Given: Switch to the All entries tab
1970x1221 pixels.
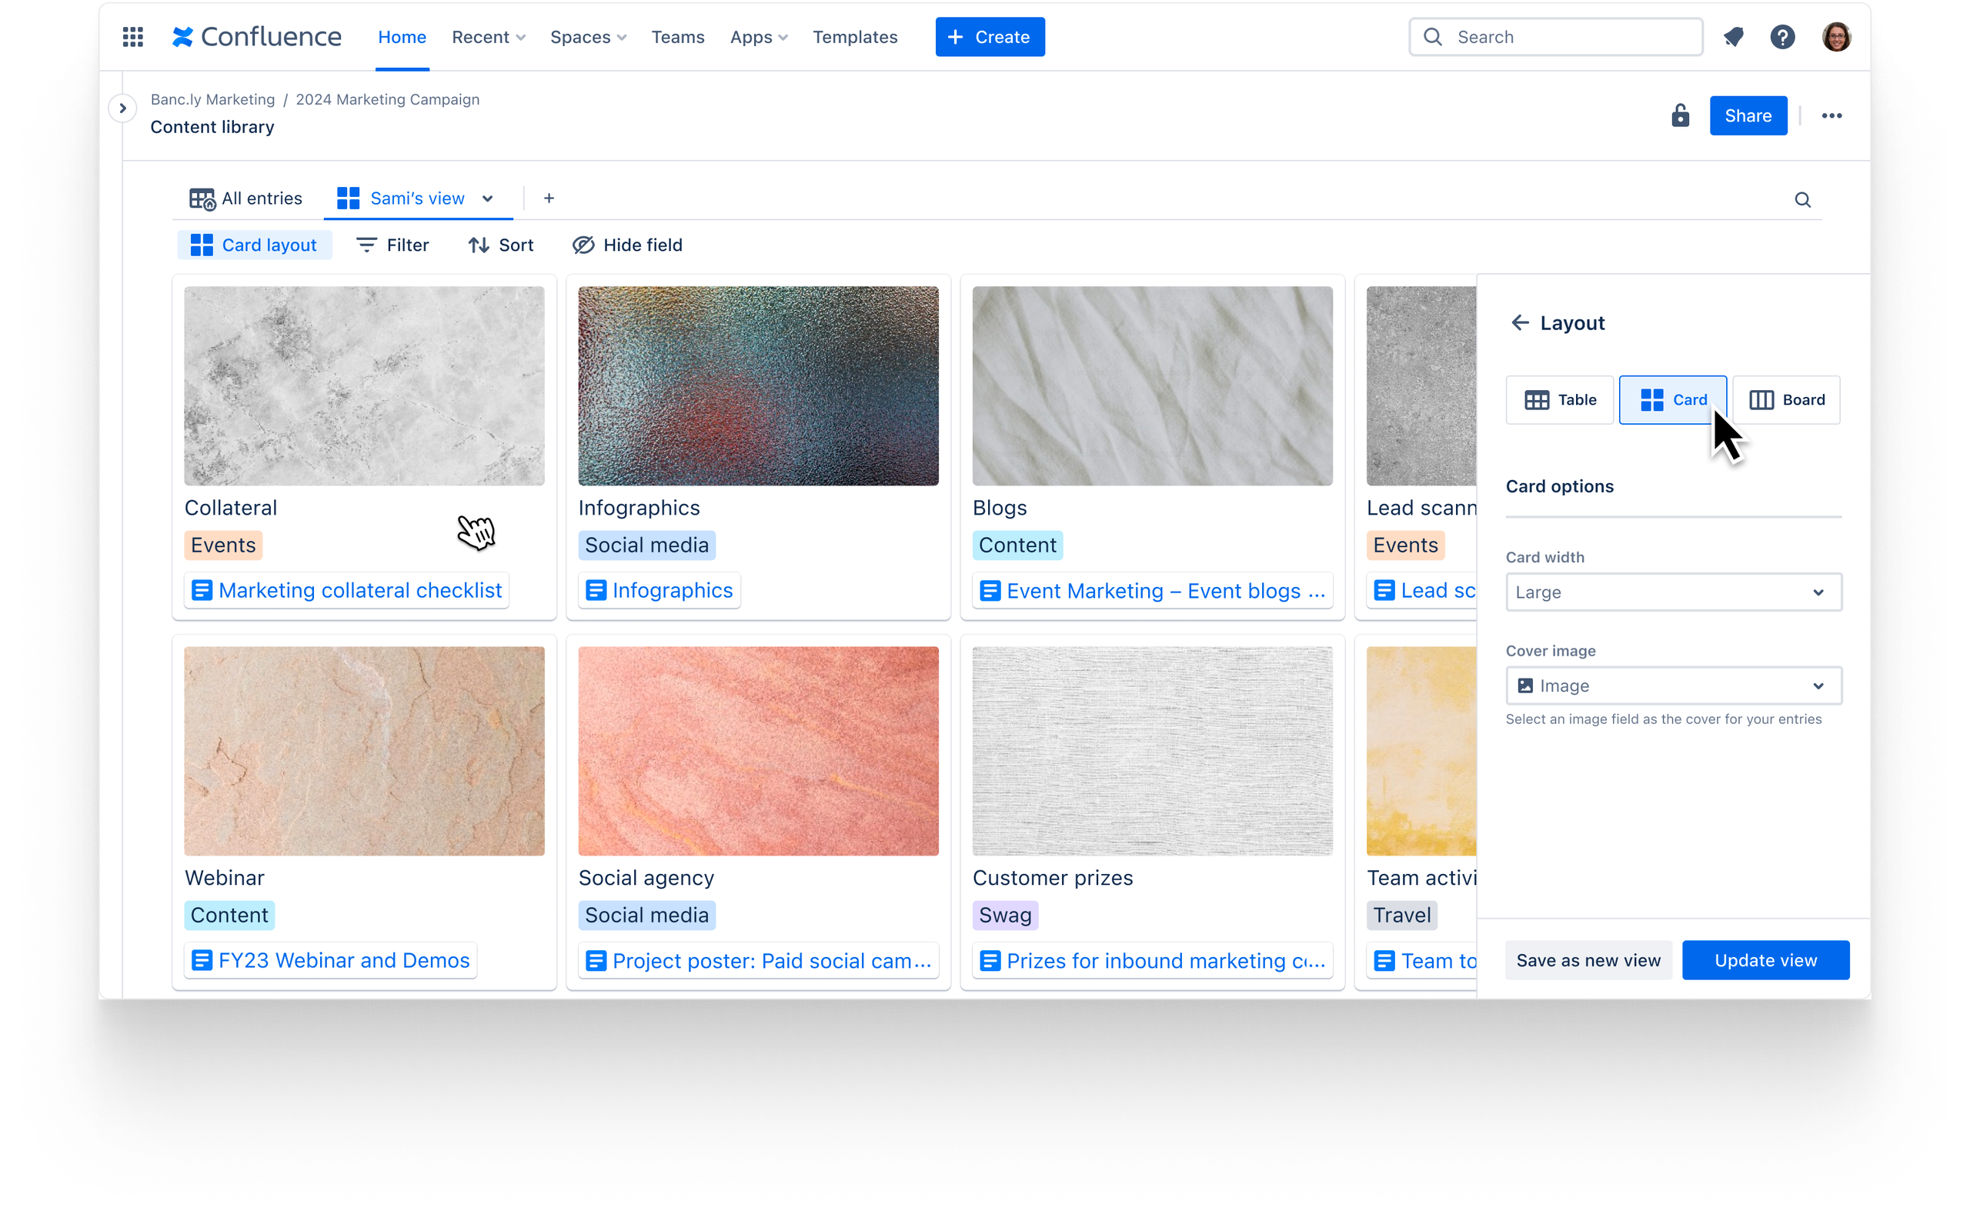Looking at the screenshot, I should 245,198.
